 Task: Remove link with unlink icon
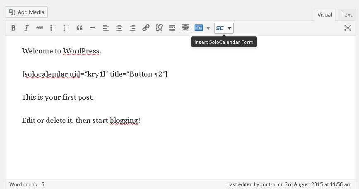159,28
